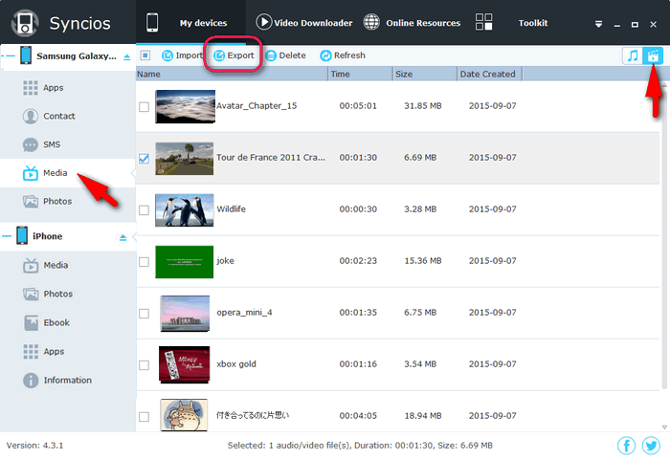
Task: Click the phone icon beside My devices
Action: 152,23
